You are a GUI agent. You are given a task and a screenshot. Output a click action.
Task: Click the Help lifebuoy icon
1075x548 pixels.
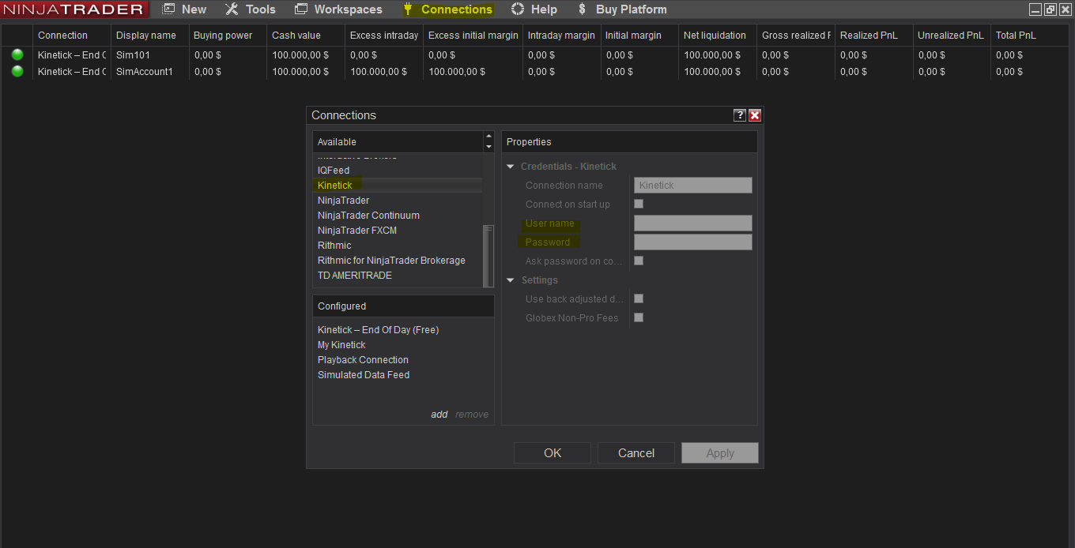point(518,9)
